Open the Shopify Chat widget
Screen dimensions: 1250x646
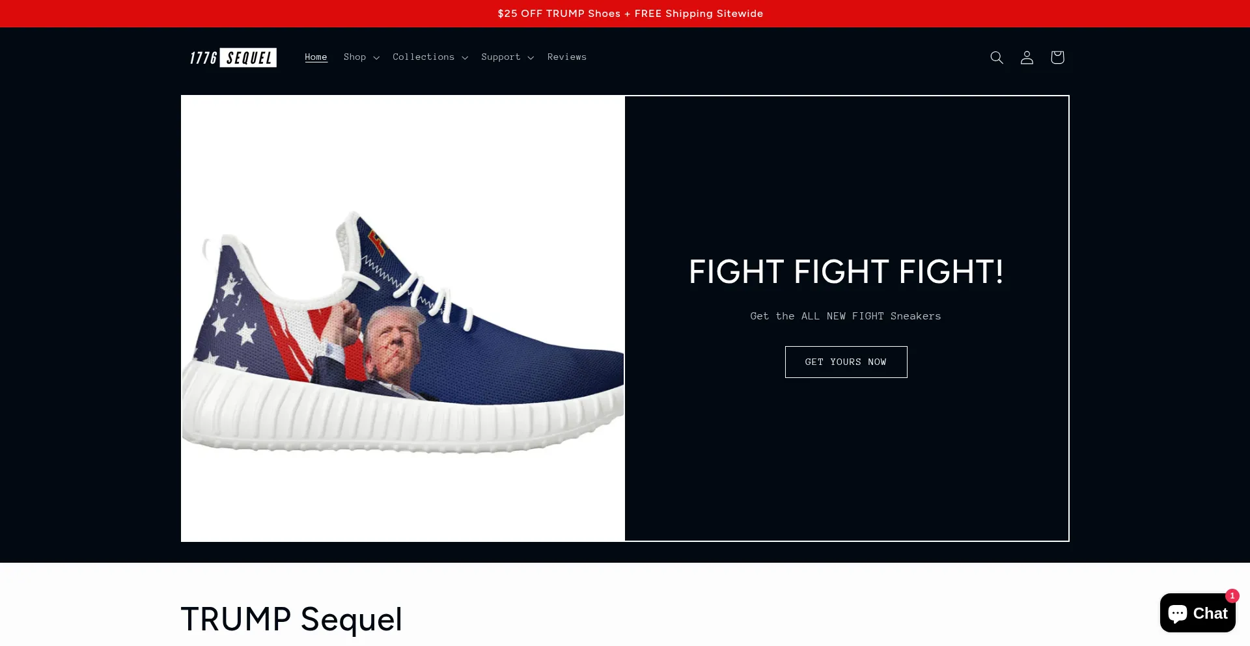click(x=1197, y=613)
